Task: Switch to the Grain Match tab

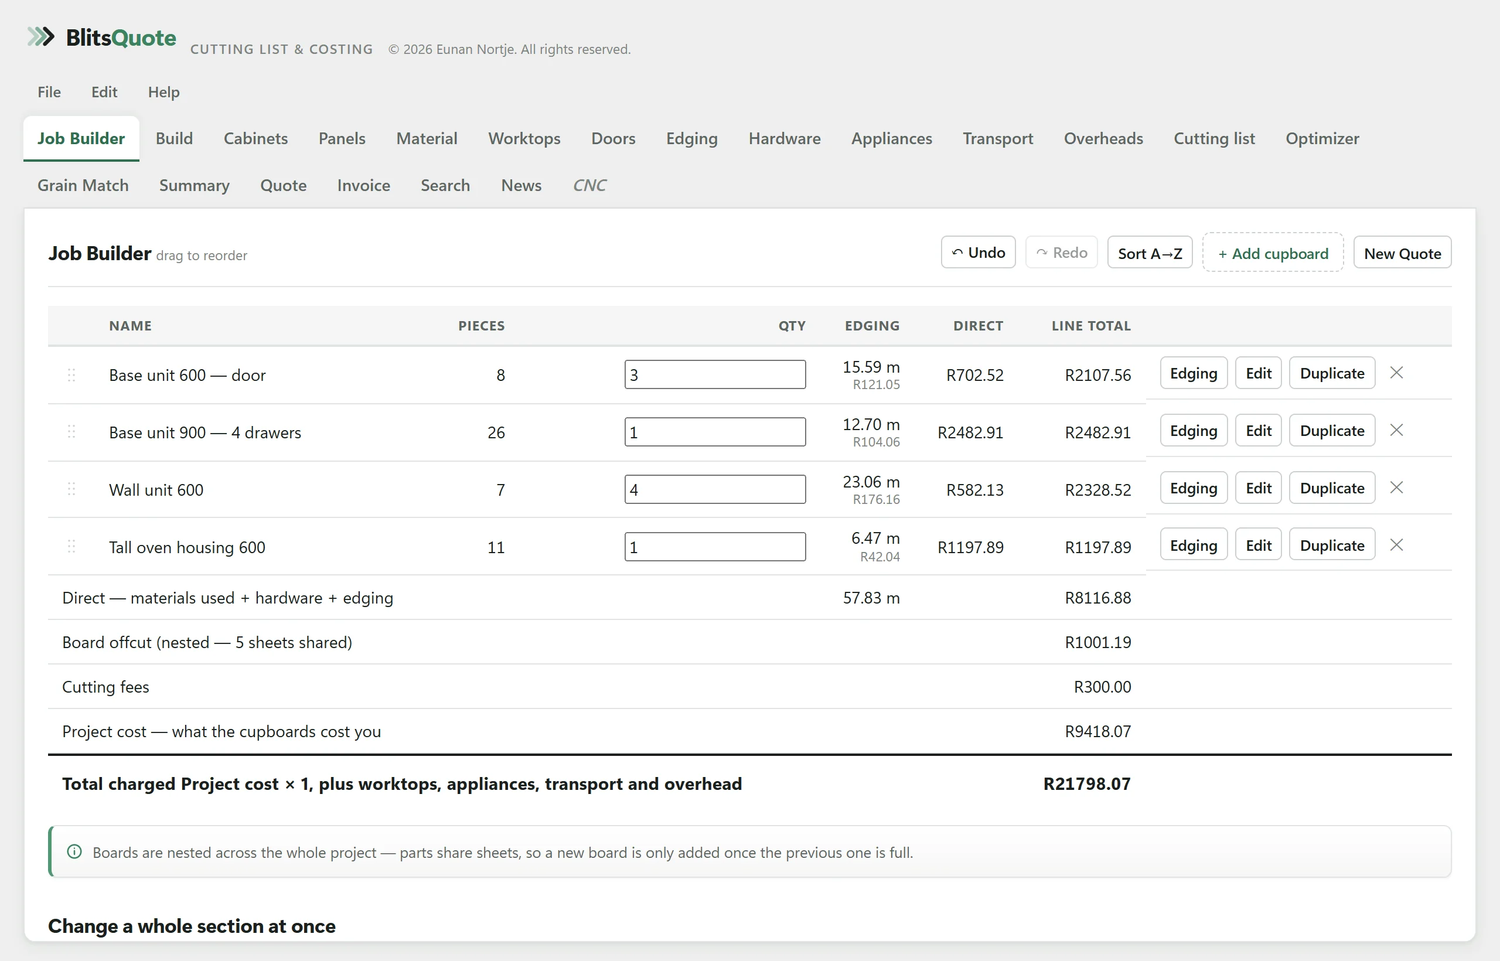Action: (83, 185)
